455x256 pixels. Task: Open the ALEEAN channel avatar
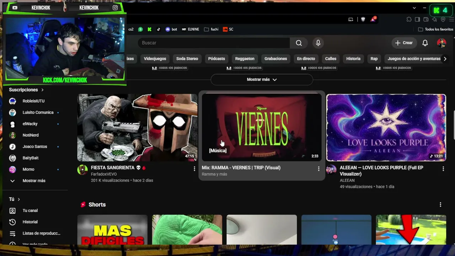pyautogui.click(x=331, y=170)
